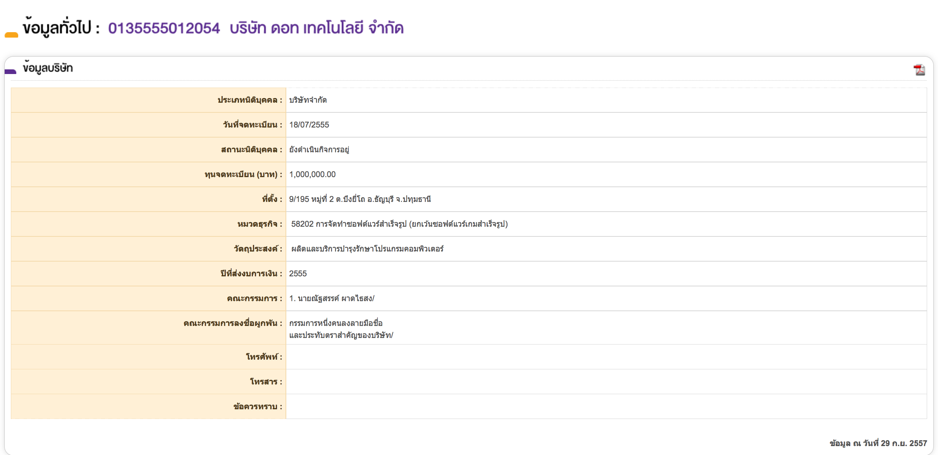Click company registration number 0135555012054

click(x=164, y=28)
